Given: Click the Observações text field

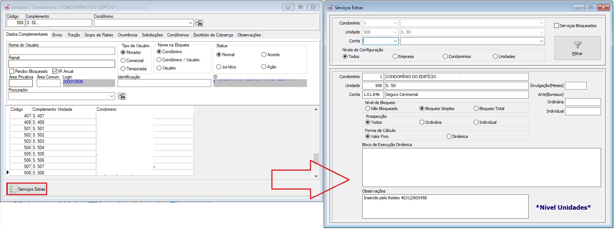Looking at the screenshot, I should click(445, 206).
